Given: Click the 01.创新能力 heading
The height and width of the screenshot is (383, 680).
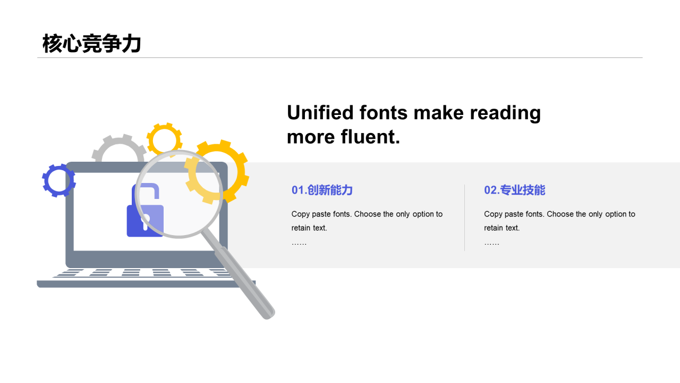Looking at the screenshot, I should [322, 190].
